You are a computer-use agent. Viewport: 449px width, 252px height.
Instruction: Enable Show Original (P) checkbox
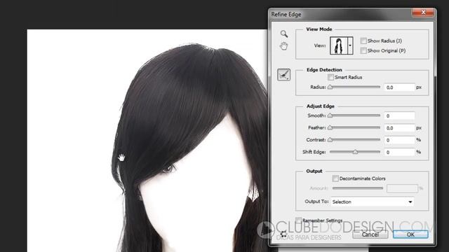tap(363, 50)
